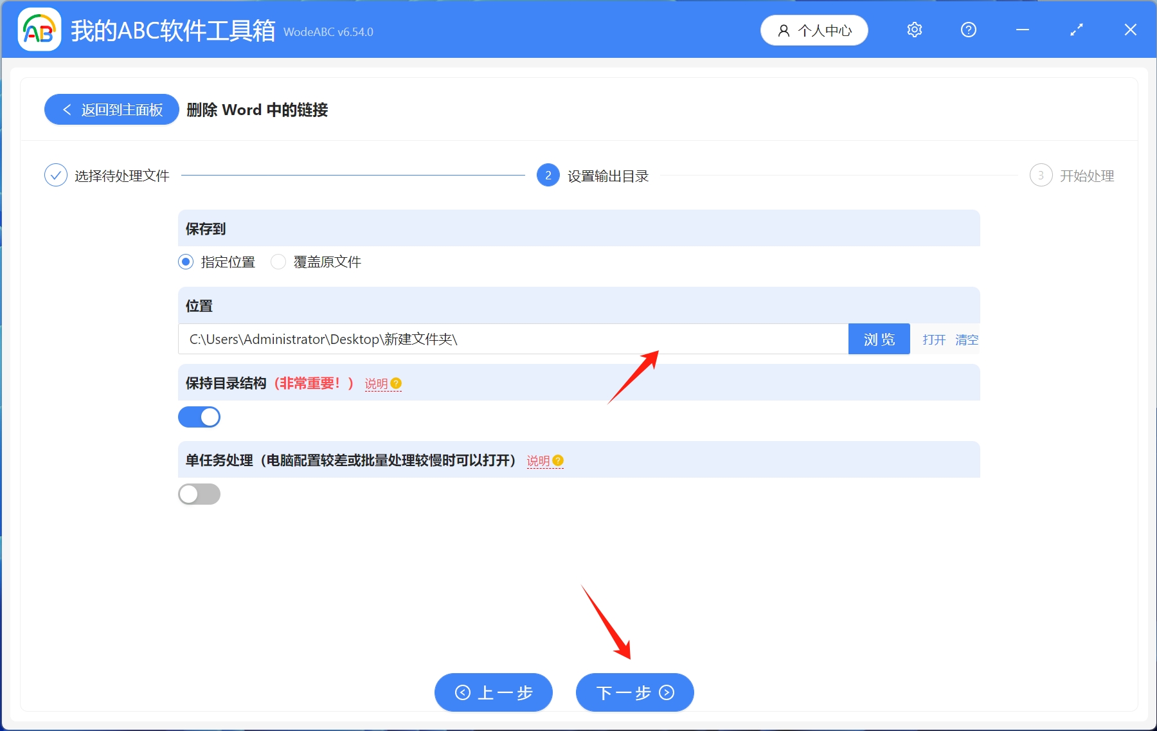Click the 开始处理 step indicator
The height and width of the screenshot is (731, 1157).
(1042, 175)
